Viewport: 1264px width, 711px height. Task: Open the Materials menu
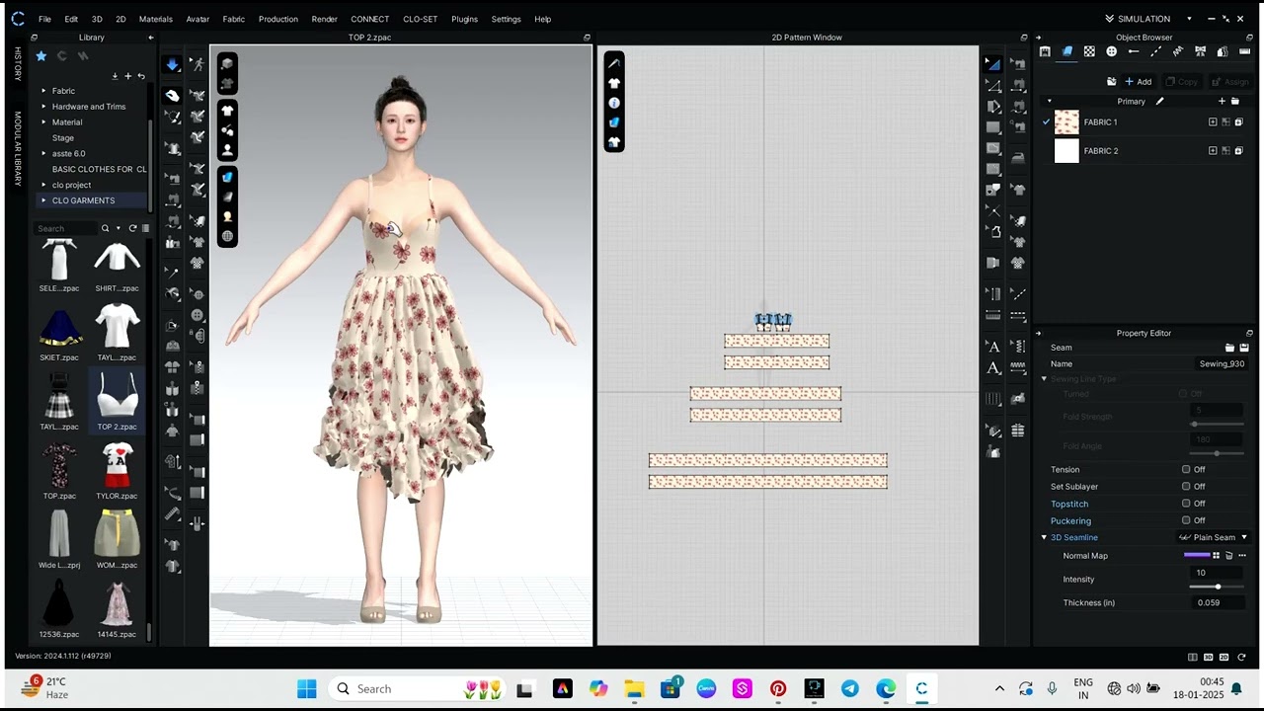click(156, 19)
